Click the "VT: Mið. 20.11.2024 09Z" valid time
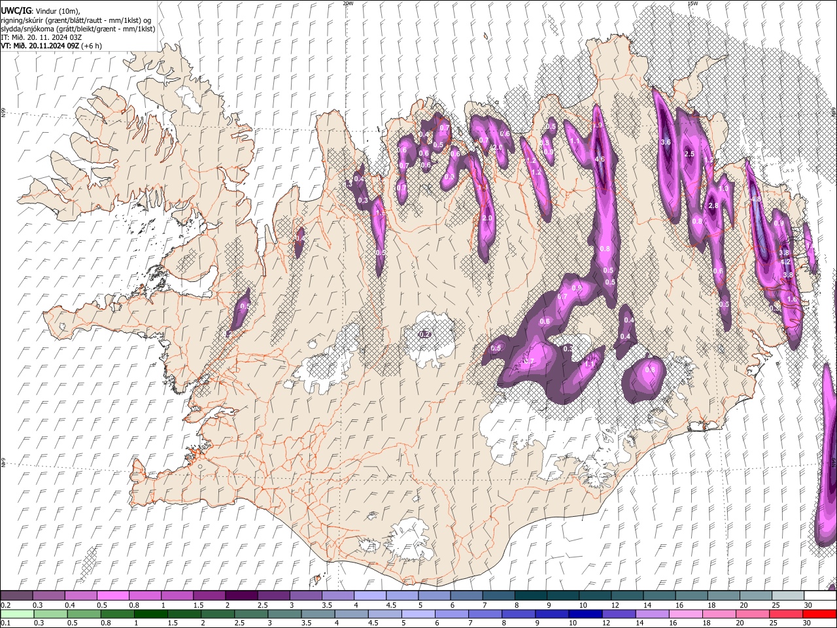 coord(40,46)
